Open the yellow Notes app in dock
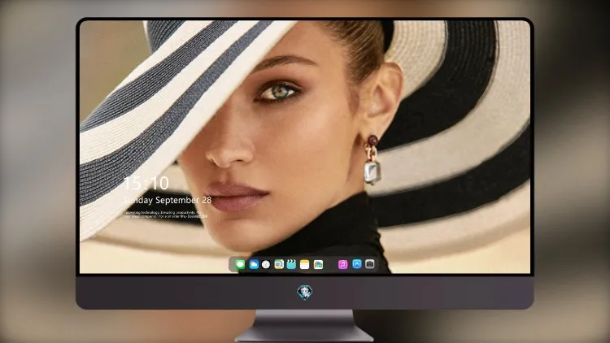This screenshot has width=610, height=343. [x=305, y=264]
